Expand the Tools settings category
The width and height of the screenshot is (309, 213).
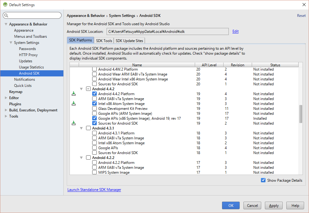pyautogui.click(x=6, y=116)
